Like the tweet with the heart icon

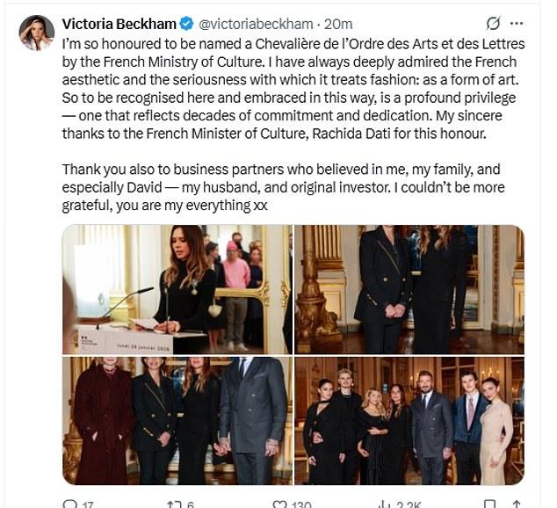[x=278, y=504]
